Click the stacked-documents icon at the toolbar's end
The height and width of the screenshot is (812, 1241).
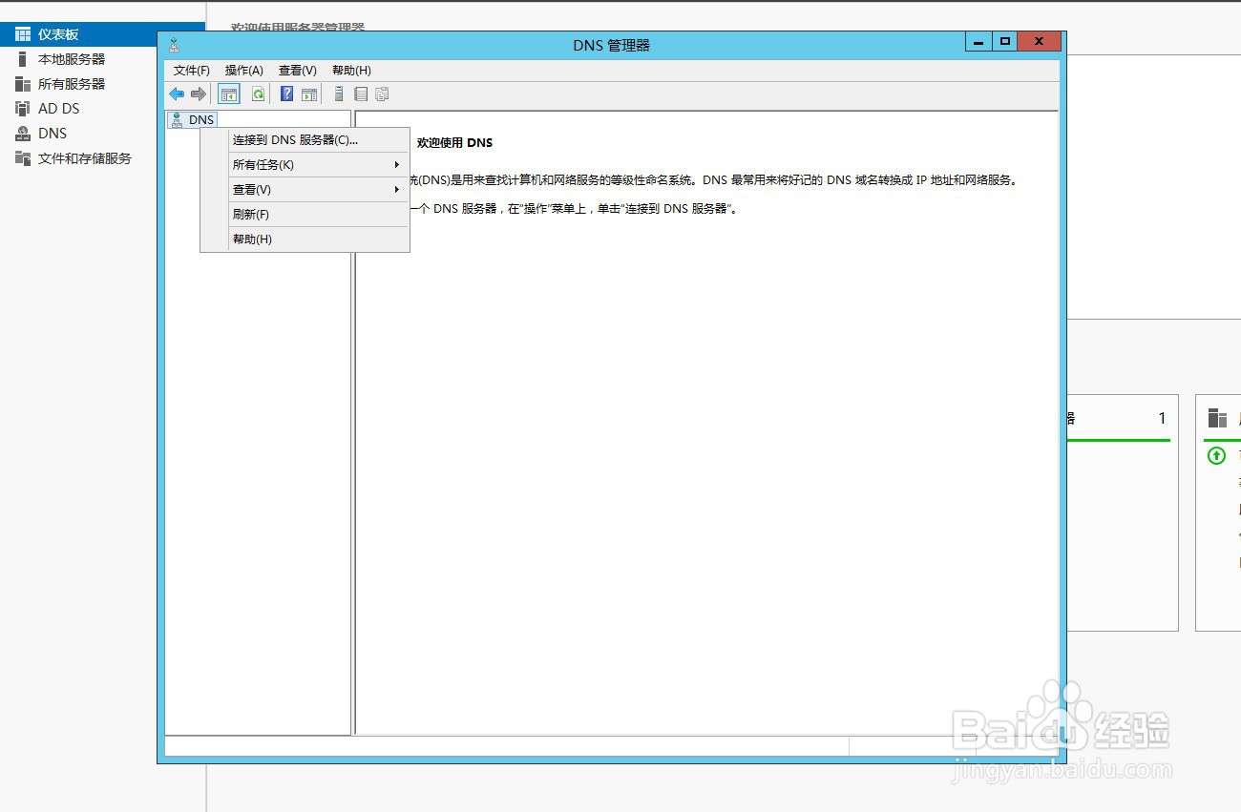point(383,94)
